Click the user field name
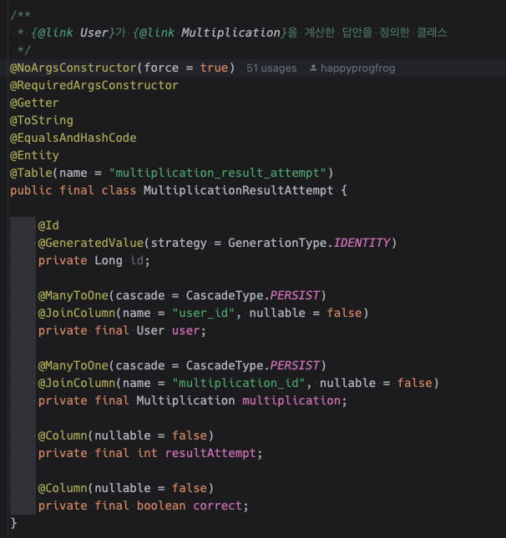This screenshot has height=538, width=506. [186, 330]
